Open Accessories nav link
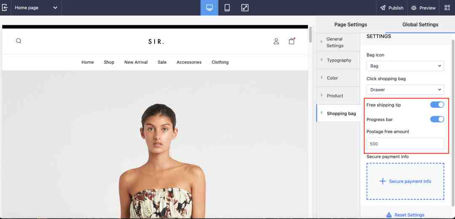Image resolution: width=455 pixels, height=219 pixels. coord(189,62)
